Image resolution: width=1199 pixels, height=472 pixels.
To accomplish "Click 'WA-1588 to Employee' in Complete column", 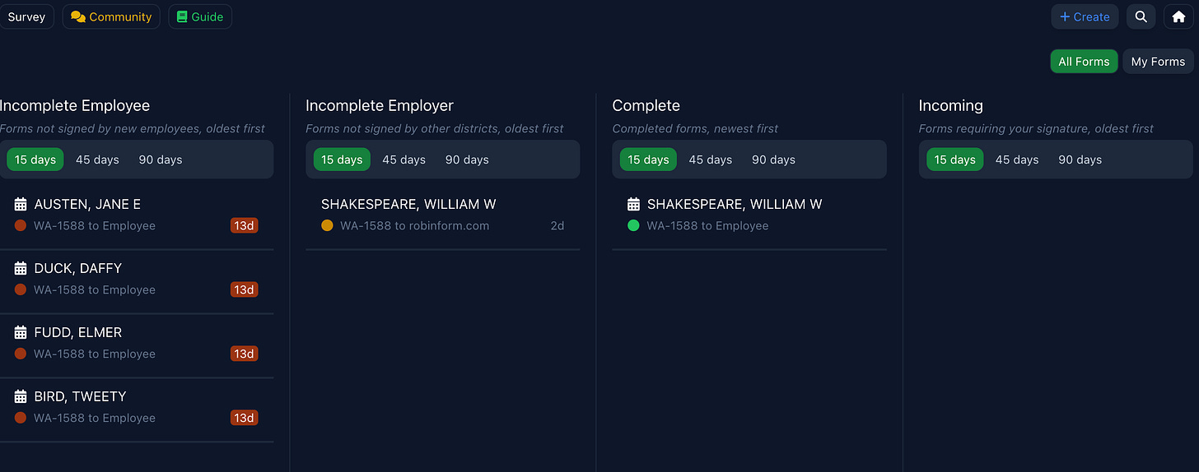I will [x=707, y=225].
